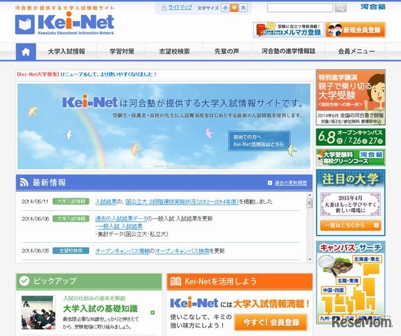Open the 6.8 オープンキャンパス banner
This screenshot has width=401, height=336.
(350, 137)
